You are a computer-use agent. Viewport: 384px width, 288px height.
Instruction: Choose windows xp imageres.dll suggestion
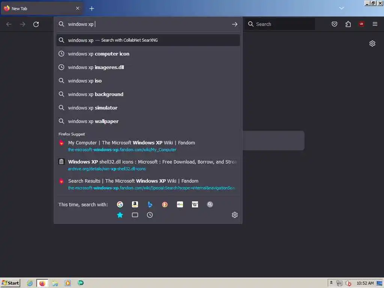[148, 67]
